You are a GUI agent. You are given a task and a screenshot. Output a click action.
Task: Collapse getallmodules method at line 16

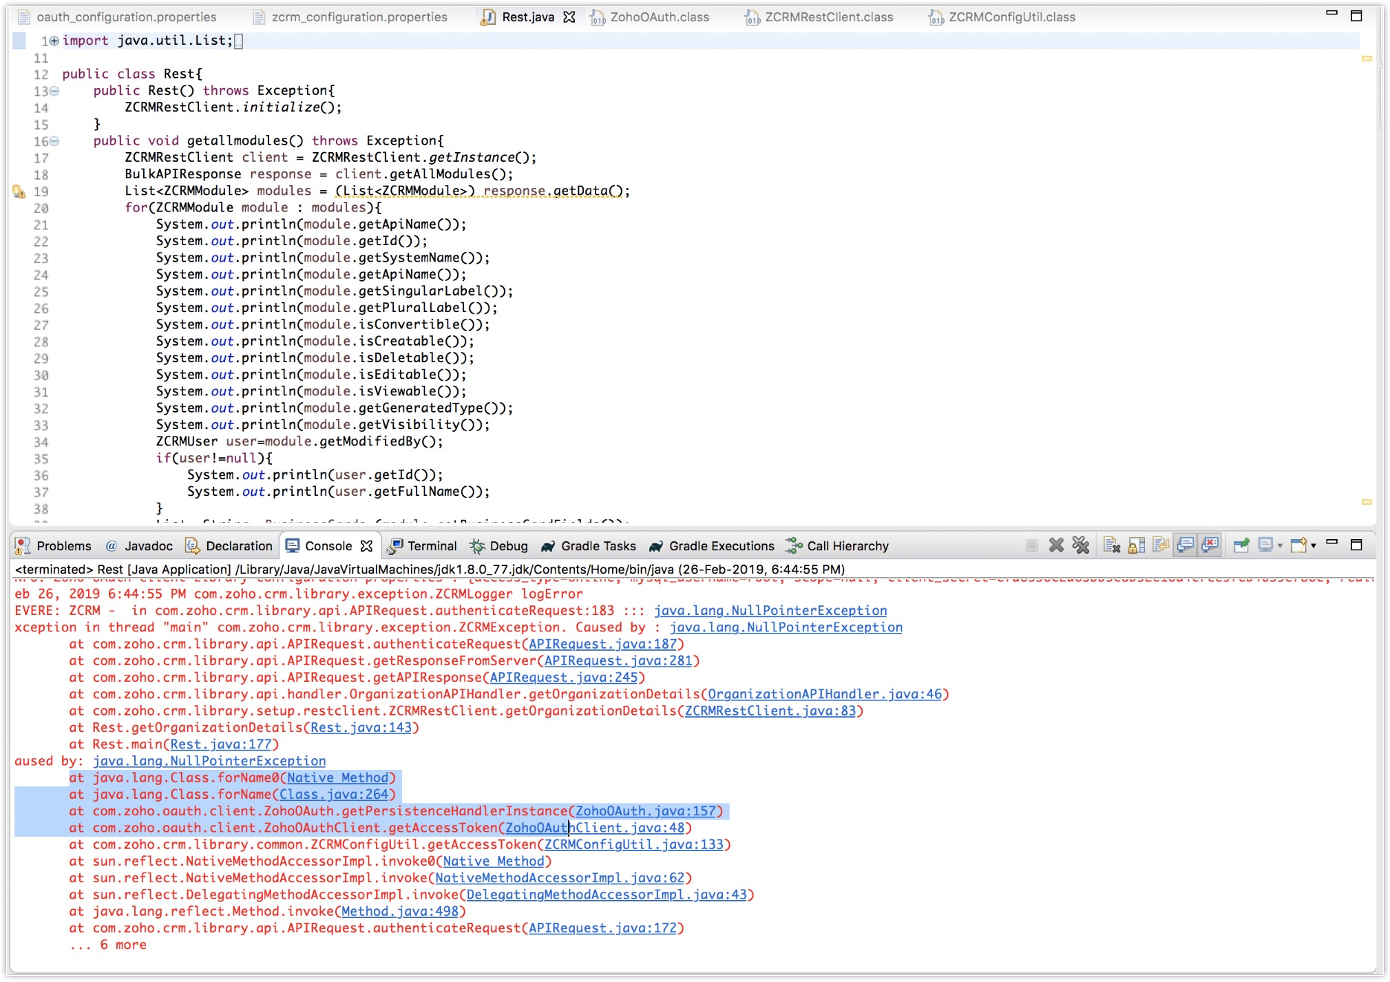54,141
